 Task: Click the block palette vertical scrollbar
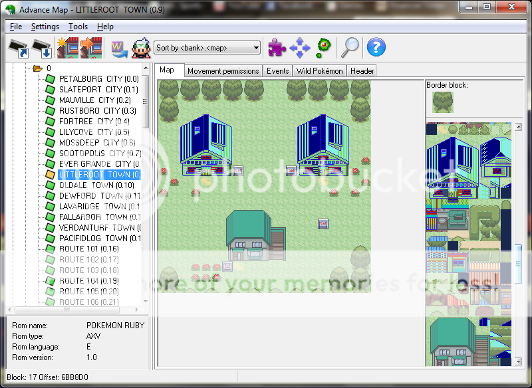(x=518, y=266)
